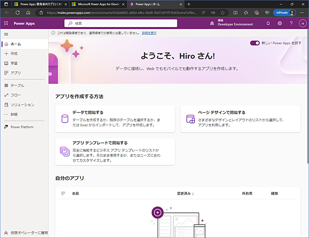Click the environment picker icon

point(212,23)
